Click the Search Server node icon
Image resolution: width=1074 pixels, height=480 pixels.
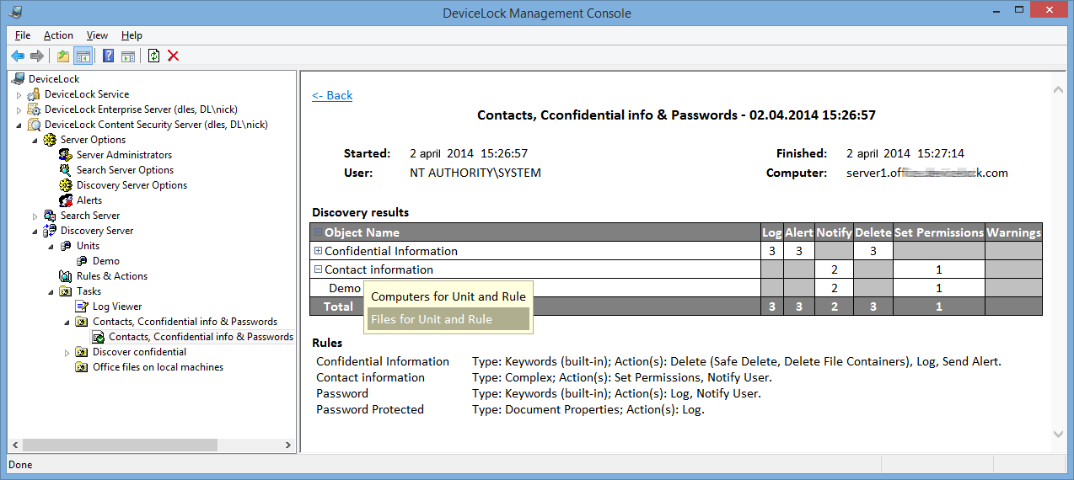pos(51,216)
